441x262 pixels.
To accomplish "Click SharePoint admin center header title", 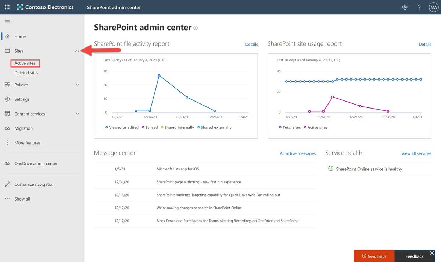I will pyautogui.click(x=114, y=7).
